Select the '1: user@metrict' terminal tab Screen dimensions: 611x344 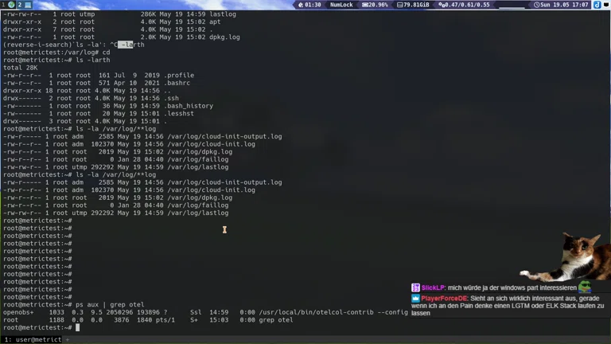32,339
